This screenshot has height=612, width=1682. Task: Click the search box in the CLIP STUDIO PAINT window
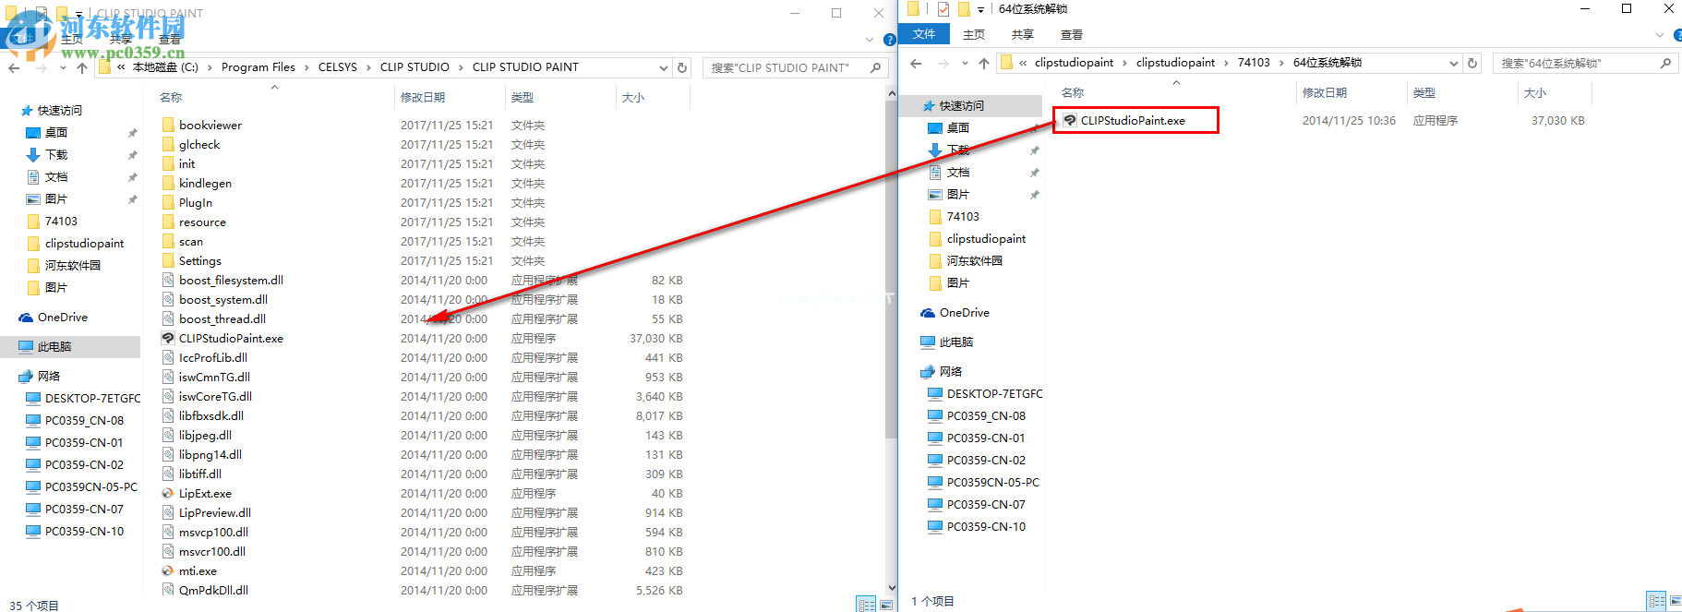tap(785, 67)
